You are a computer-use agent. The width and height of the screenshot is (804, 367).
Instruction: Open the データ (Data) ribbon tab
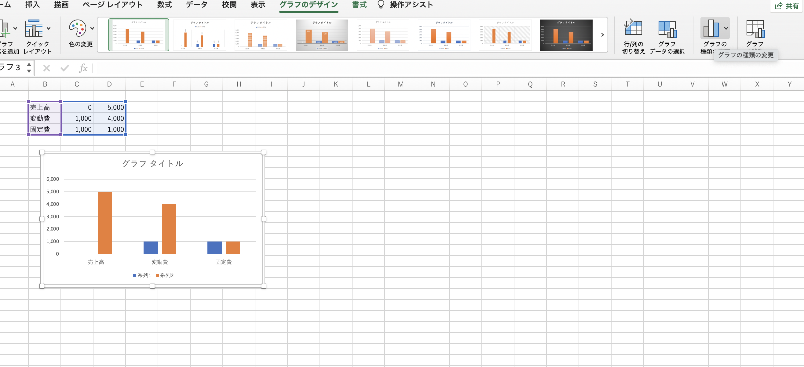197,5
